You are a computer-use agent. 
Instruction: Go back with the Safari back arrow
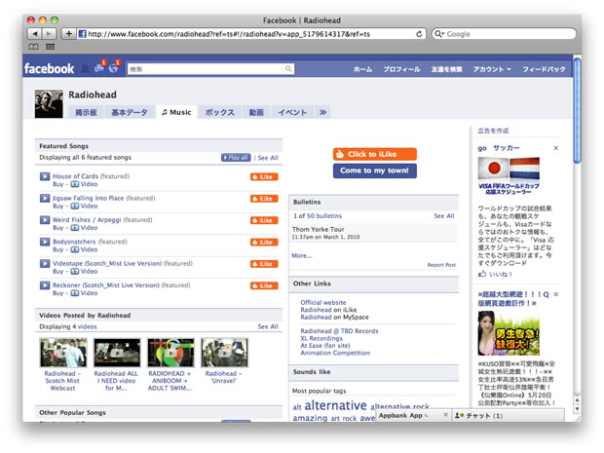coord(35,34)
